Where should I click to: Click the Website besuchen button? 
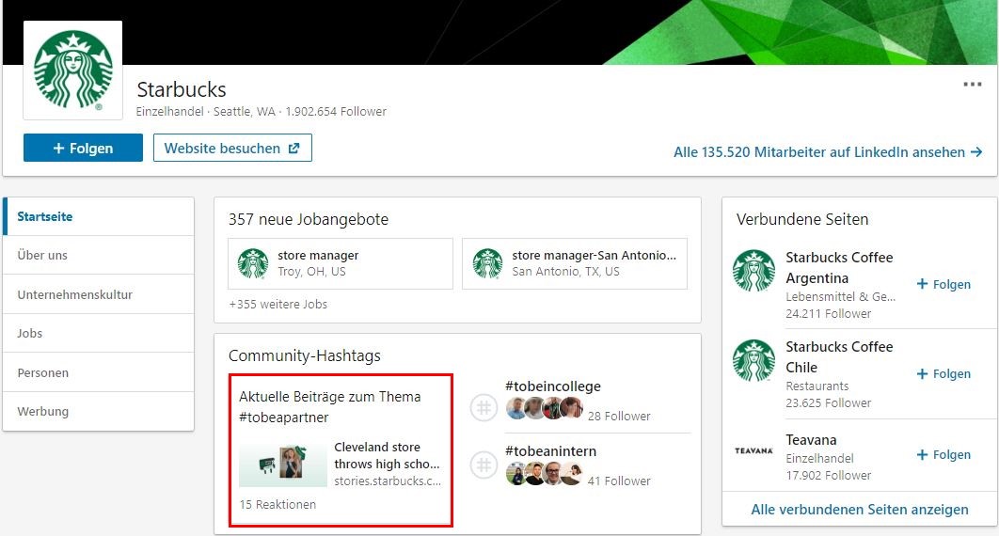(x=232, y=148)
